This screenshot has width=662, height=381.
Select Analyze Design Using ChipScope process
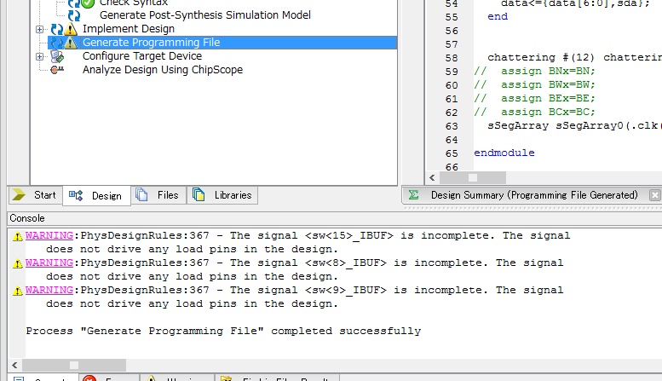point(162,70)
